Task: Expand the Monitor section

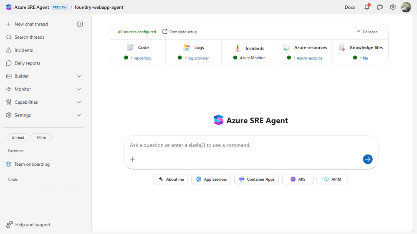Action: 79,89
